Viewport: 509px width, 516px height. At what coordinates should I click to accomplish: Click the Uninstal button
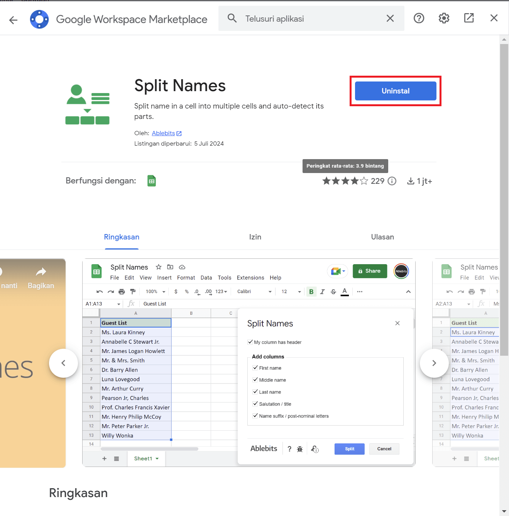coord(395,91)
